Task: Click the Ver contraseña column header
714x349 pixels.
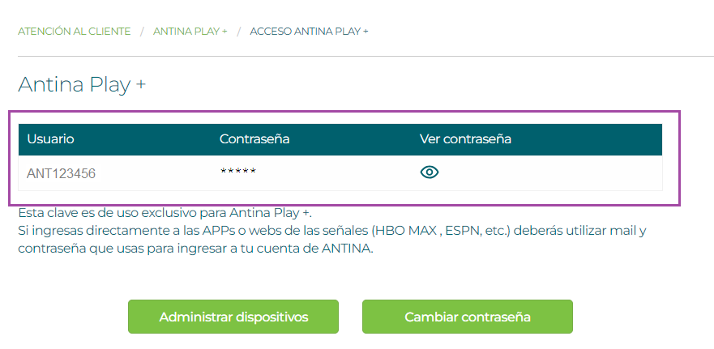Action: 465,139
